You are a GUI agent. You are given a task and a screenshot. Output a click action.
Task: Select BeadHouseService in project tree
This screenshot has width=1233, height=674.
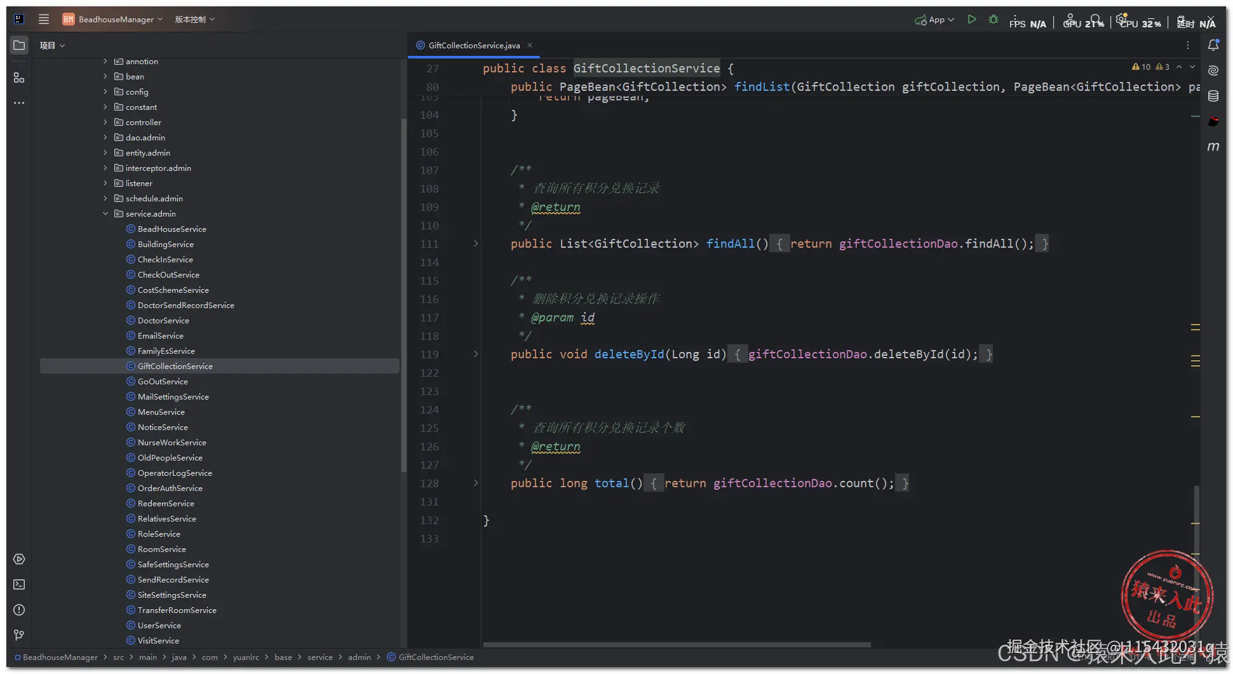[x=172, y=229]
